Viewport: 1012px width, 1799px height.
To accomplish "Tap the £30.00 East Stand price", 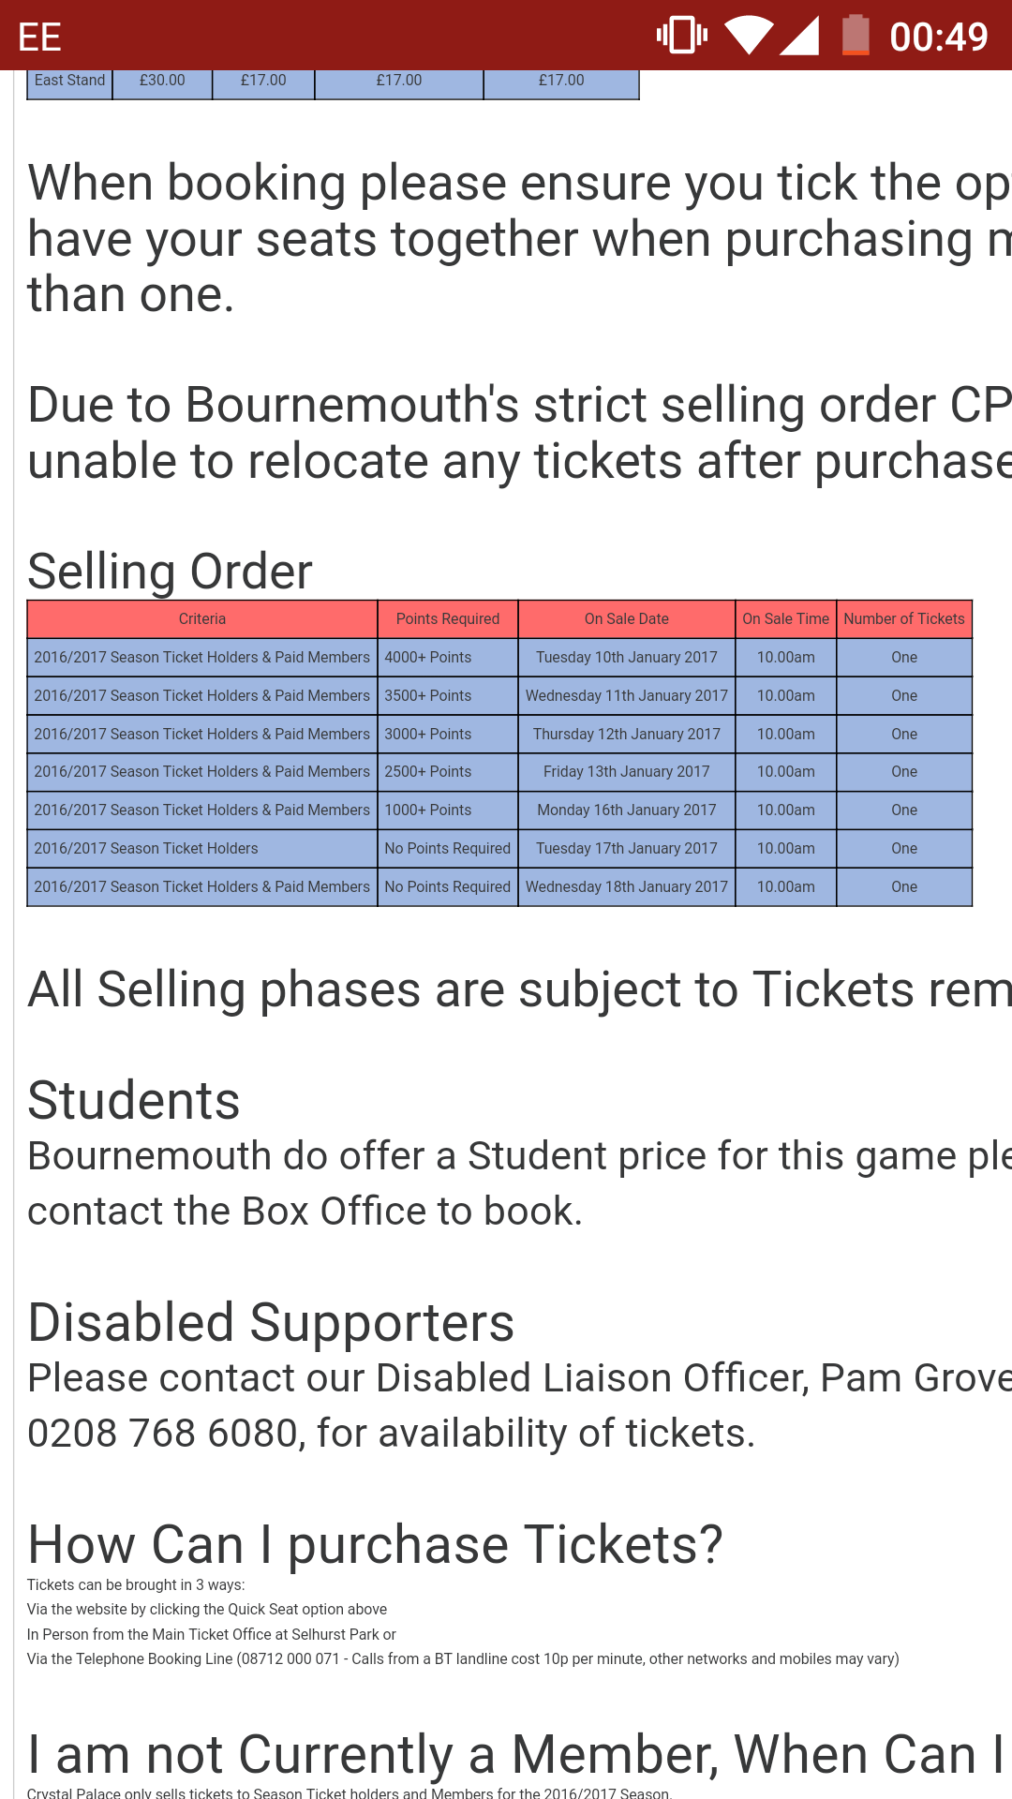I will point(162,81).
